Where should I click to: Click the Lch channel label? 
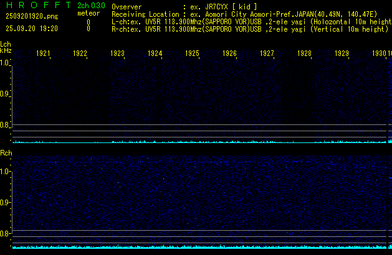tap(6, 44)
